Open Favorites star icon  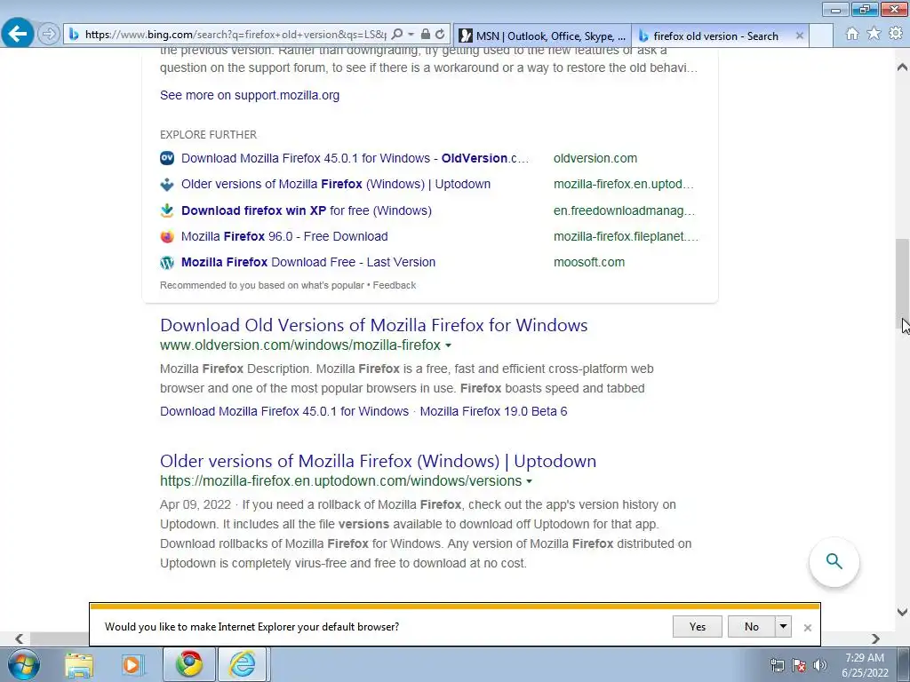click(x=874, y=34)
